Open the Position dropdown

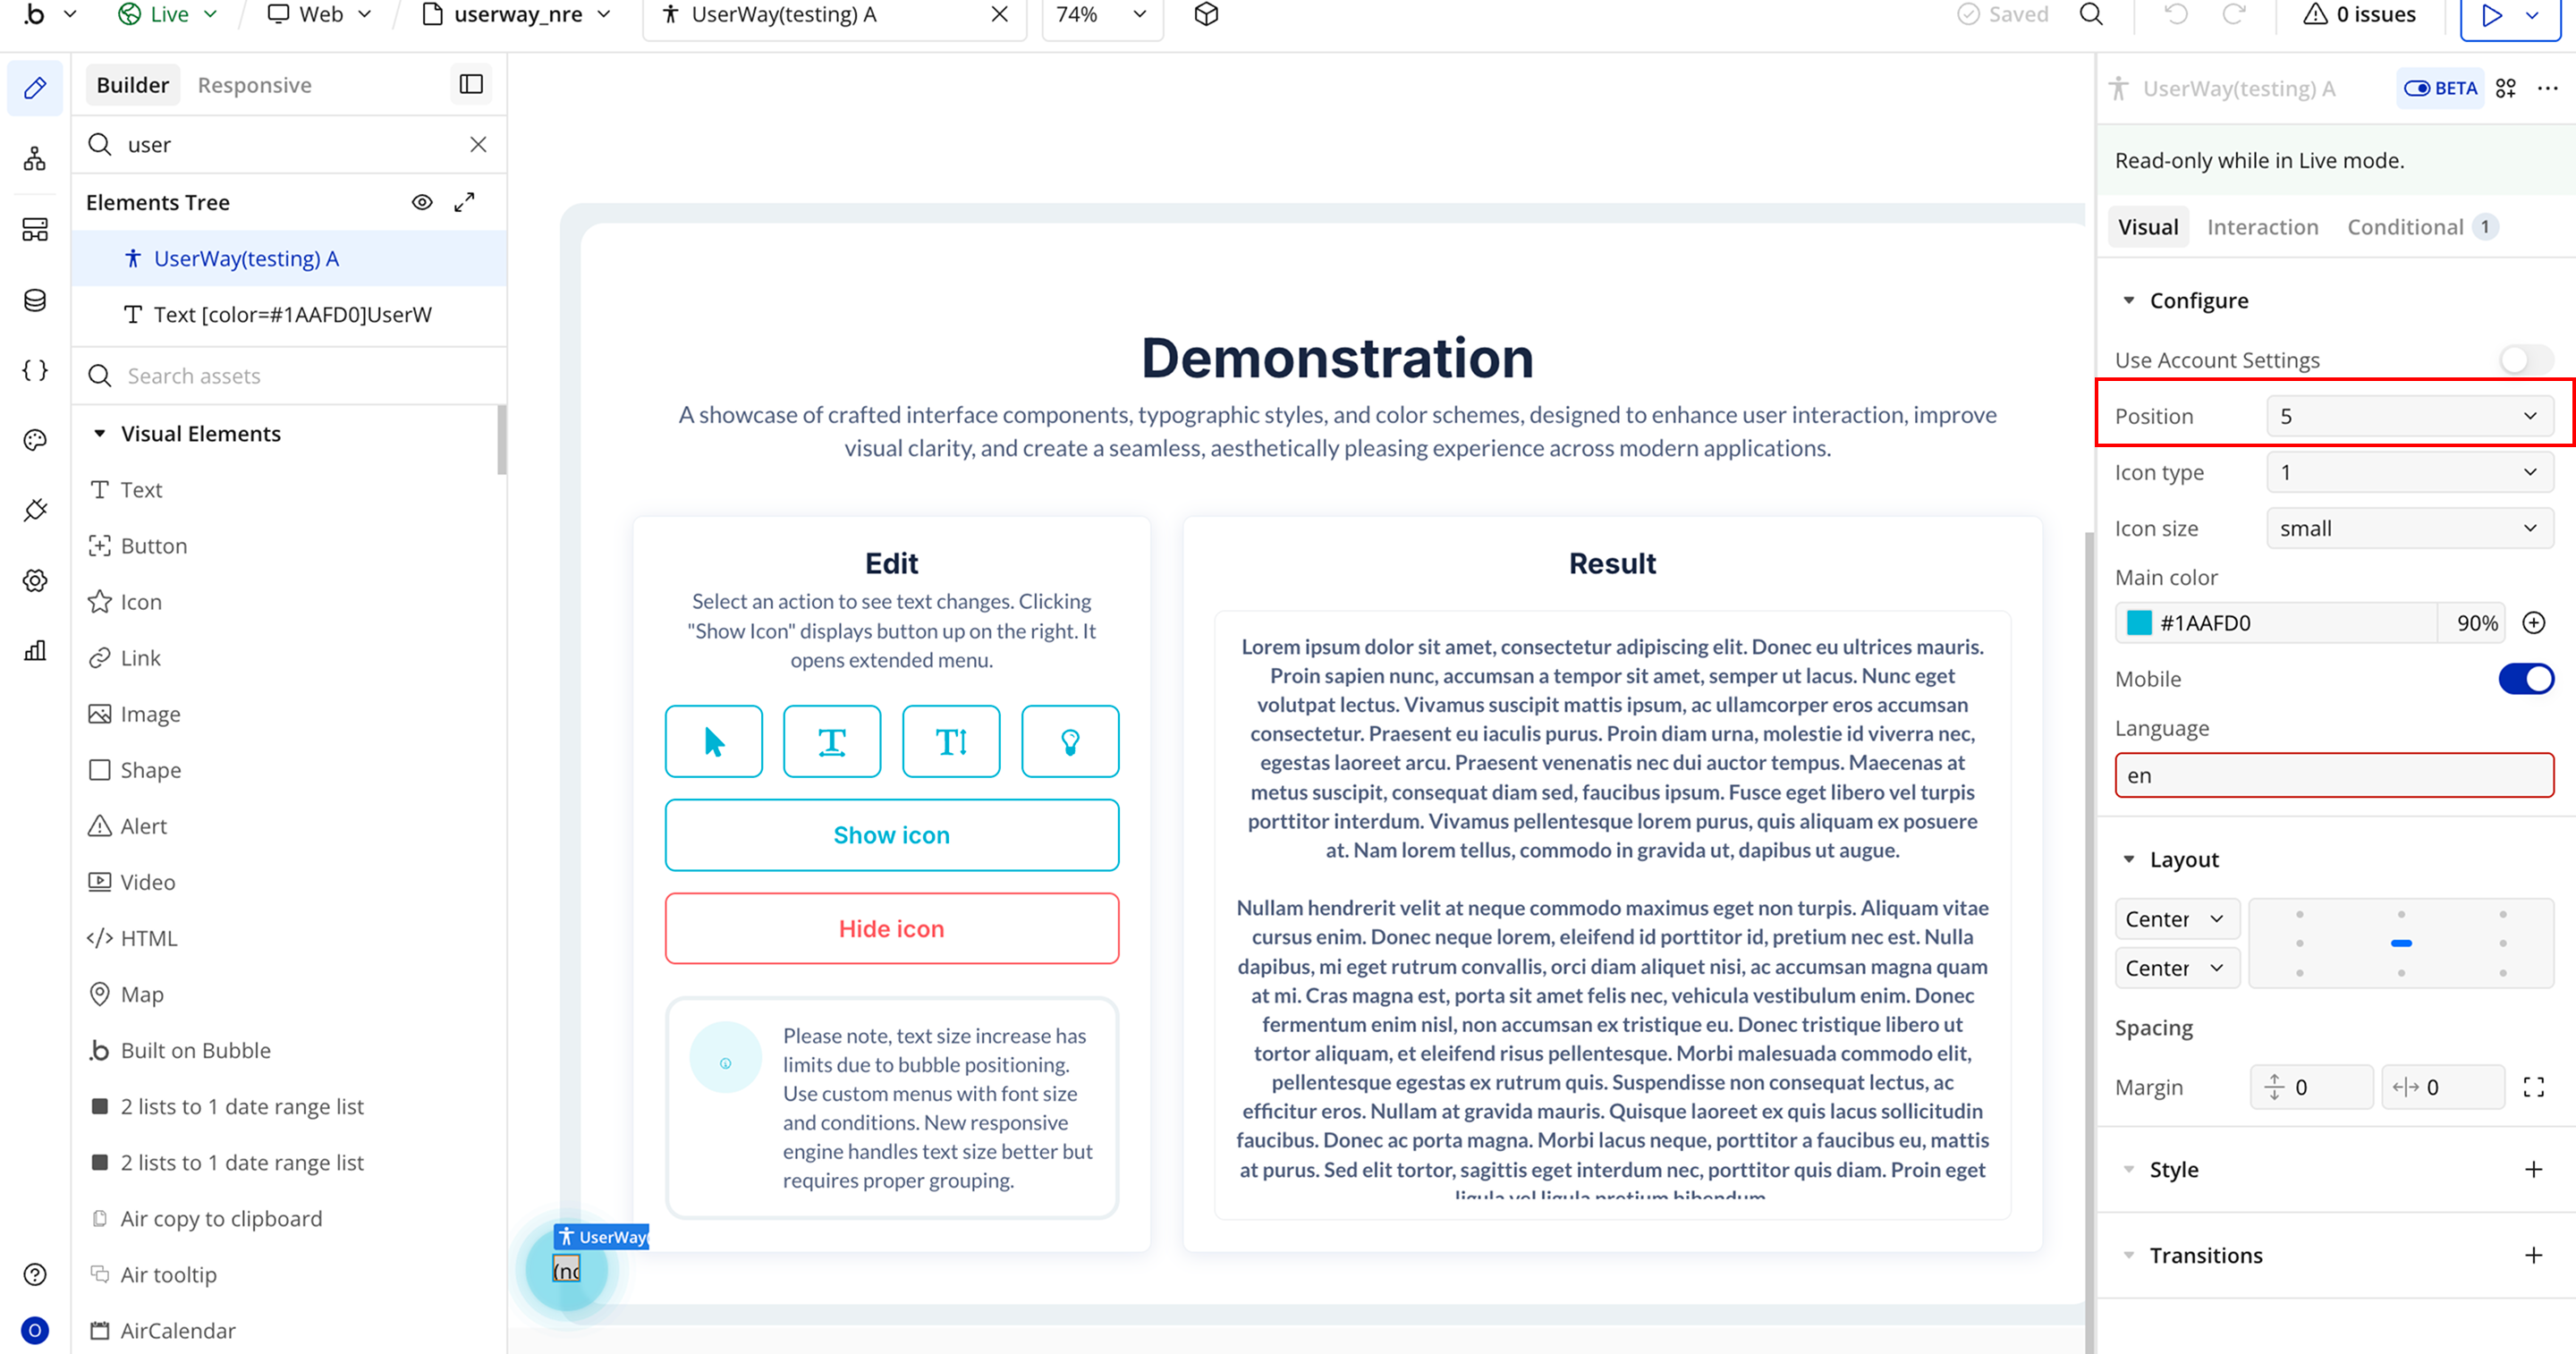coord(2409,416)
